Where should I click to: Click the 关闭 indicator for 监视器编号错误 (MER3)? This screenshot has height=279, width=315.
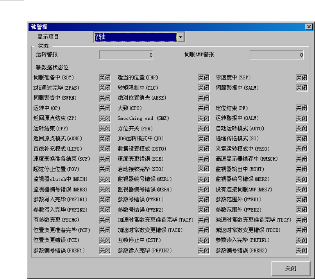tap(105, 190)
